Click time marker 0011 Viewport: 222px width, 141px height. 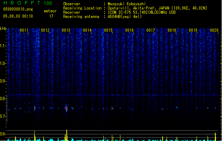(x=24, y=30)
